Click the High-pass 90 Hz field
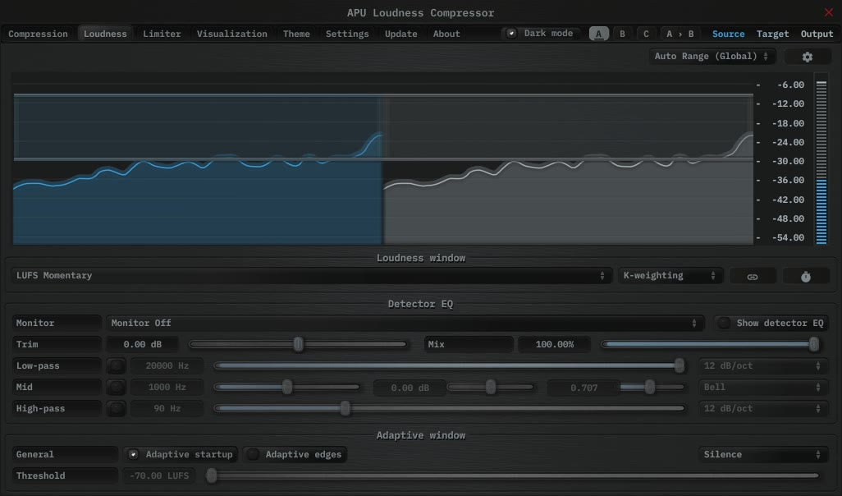This screenshot has height=496, width=842. tap(167, 409)
